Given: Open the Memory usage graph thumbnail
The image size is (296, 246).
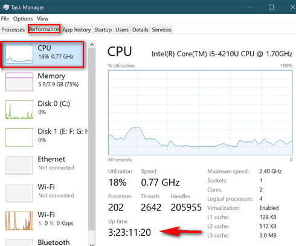Looking at the screenshot, I should (x=19, y=82).
